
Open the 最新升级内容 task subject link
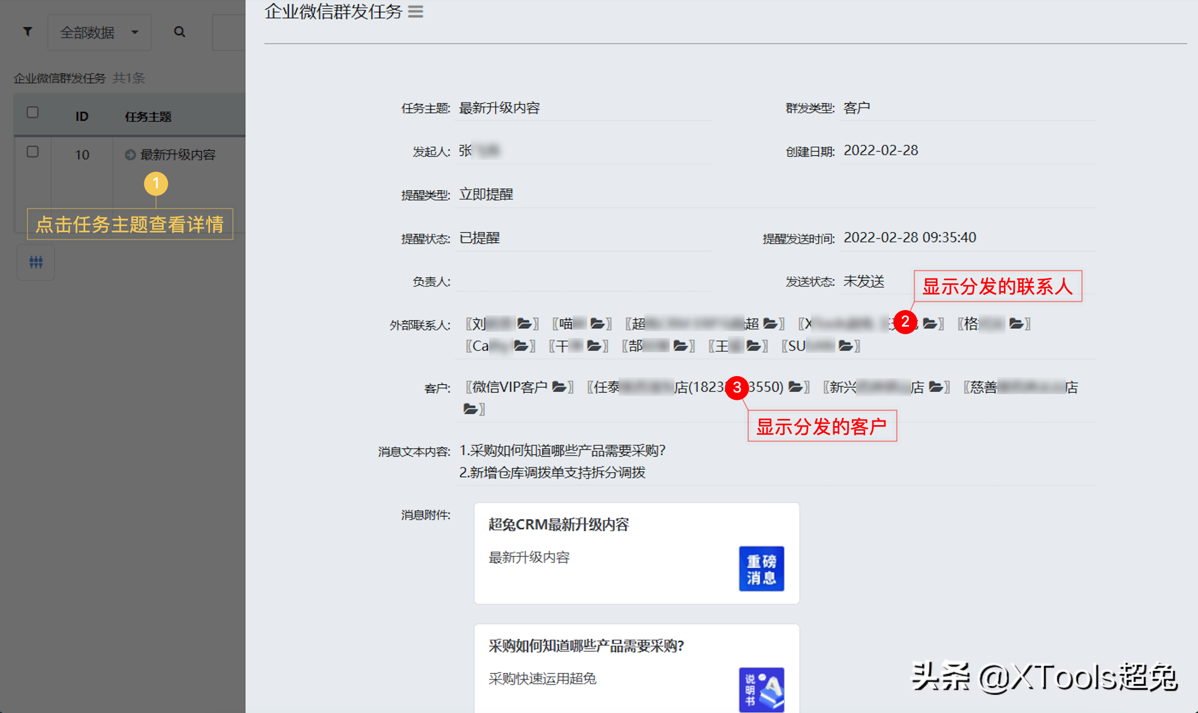(x=177, y=155)
